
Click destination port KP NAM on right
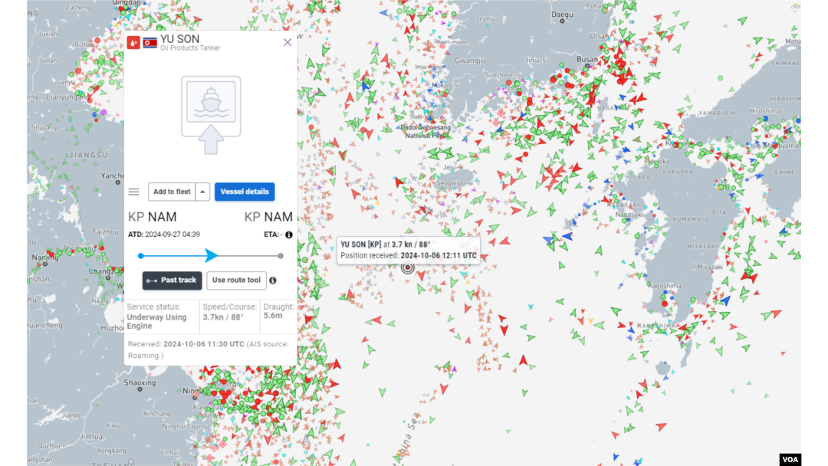click(268, 217)
